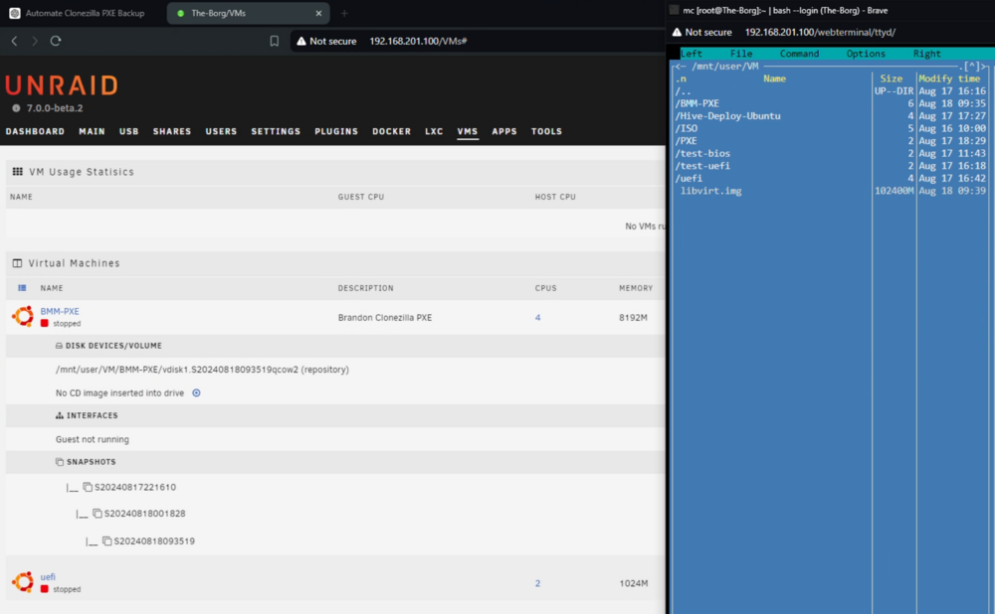Viewport: 995px width, 614px height.
Task: Click the Virtual Machines panel icon
Action: pos(17,263)
